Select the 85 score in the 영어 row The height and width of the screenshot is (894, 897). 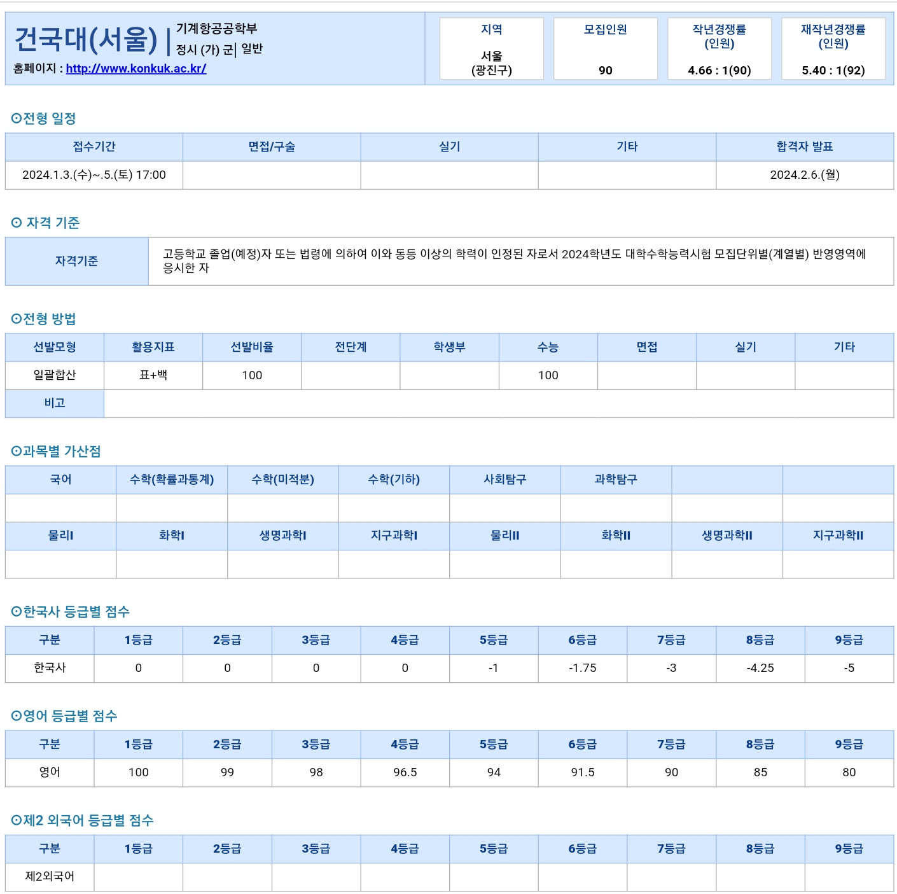tap(760, 772)
